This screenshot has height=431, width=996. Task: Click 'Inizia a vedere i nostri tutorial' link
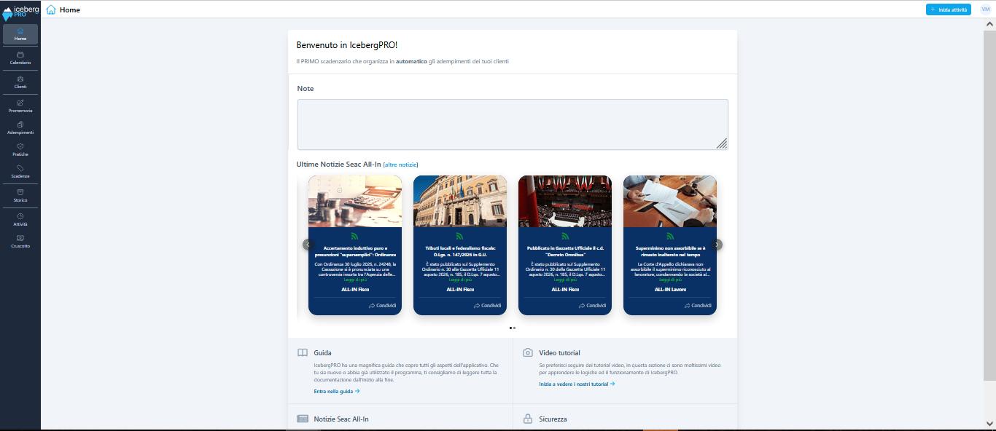pos(577,384)
